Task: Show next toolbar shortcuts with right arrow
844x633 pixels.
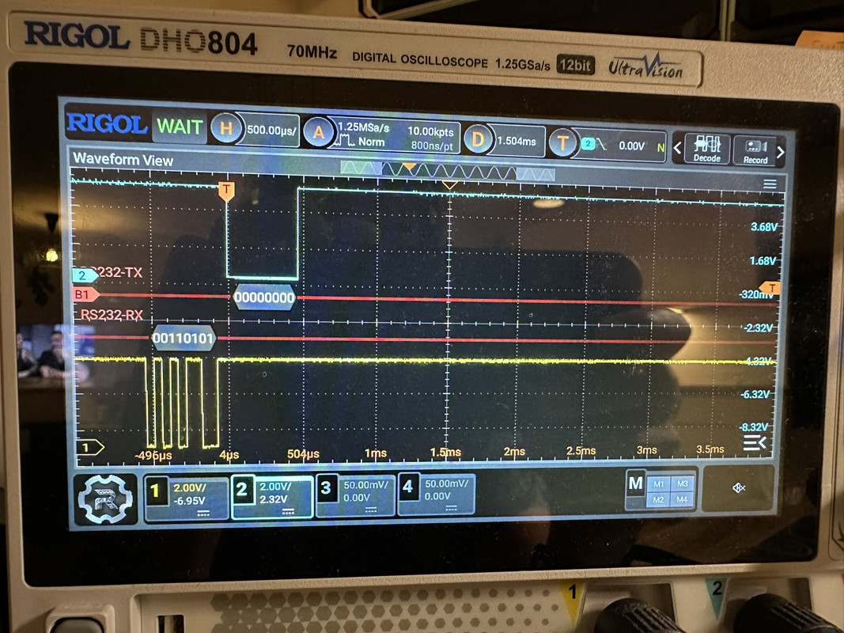Action: pyautogui.click(x=781, y=153)
